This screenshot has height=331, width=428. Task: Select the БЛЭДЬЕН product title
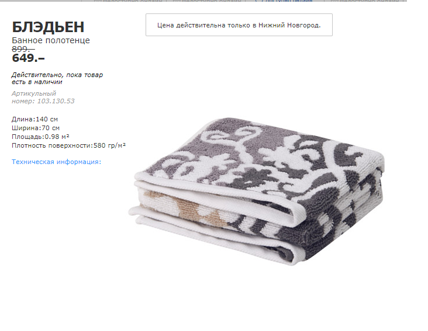pos(48,27)
